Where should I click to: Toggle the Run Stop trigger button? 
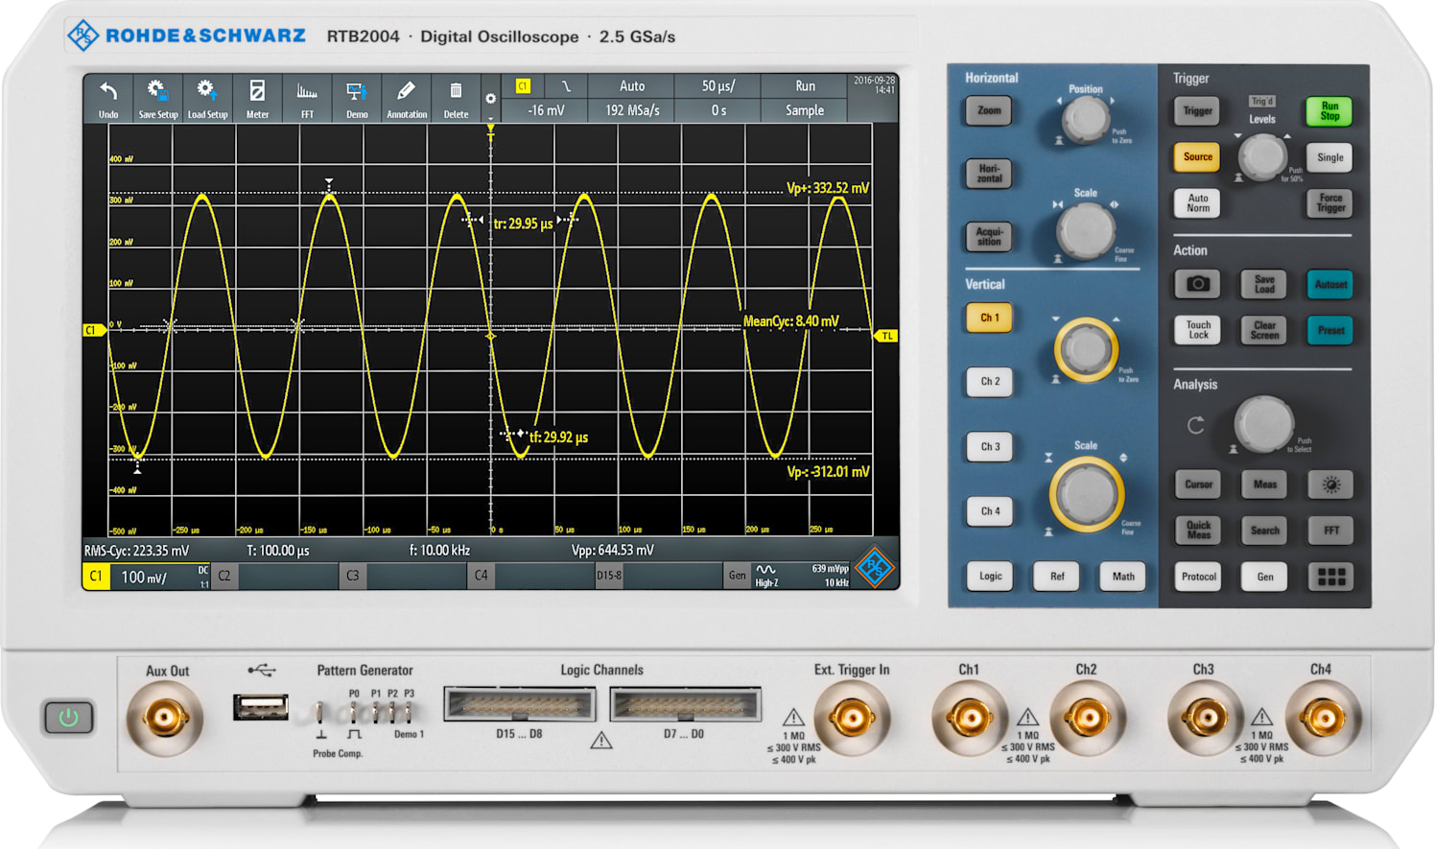[x=1329, y=110]
